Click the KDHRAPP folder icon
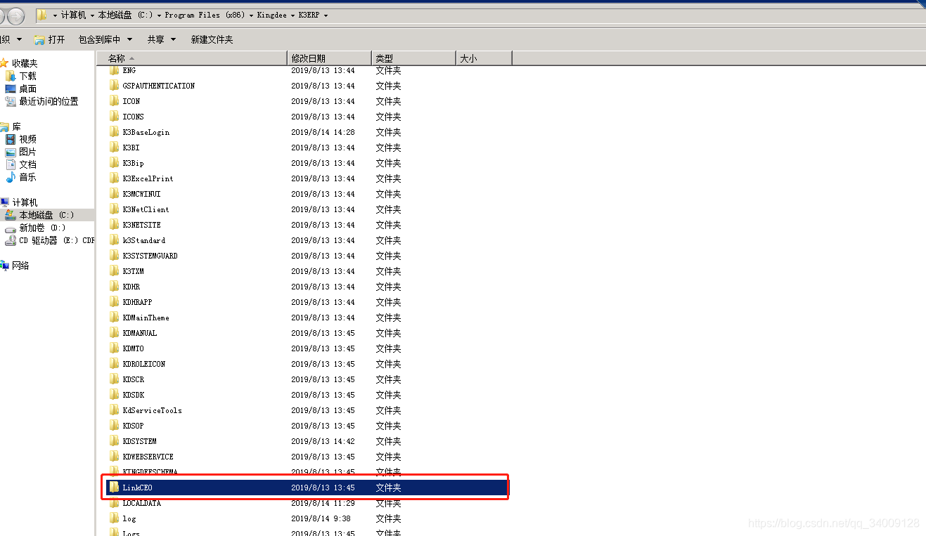926x536 pixels. point(115,302)
